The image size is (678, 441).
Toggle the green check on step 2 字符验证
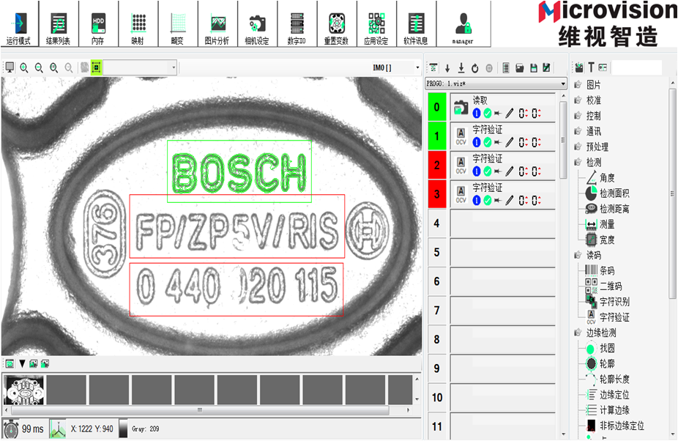(488, 171)
